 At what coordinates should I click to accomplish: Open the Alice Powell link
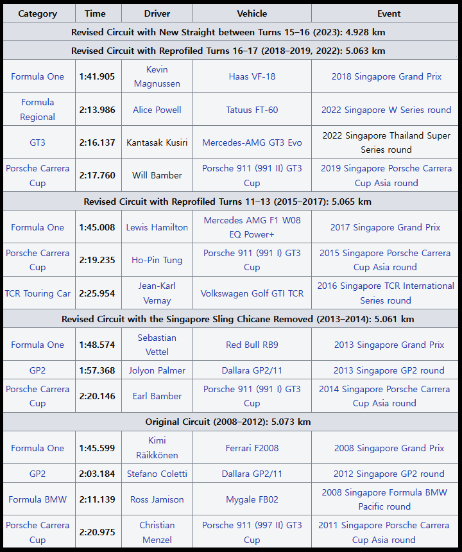[x=157, y=110]
